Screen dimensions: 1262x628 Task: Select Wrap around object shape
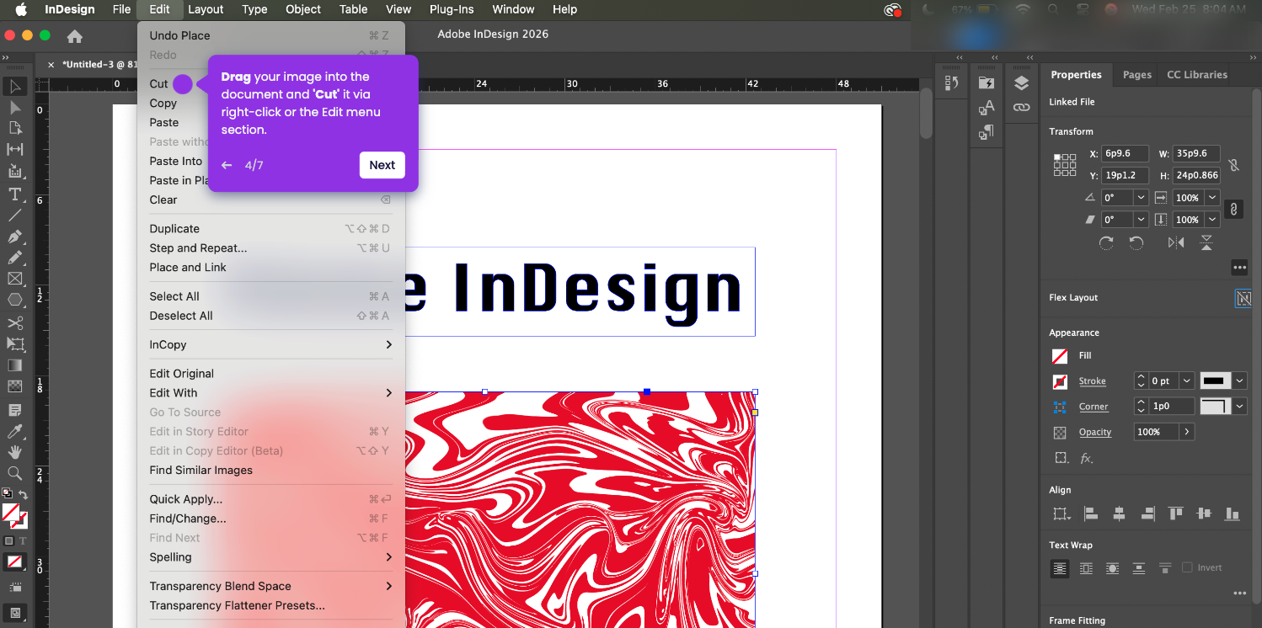(1113, 568)
